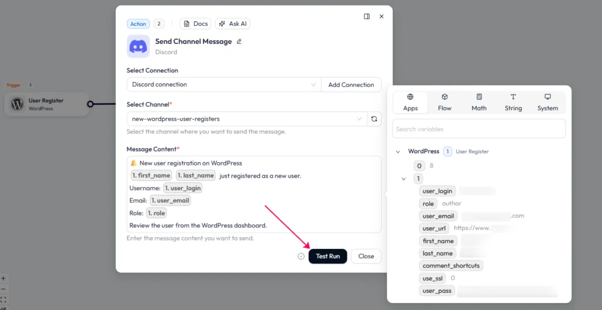Refresh the channel list icon
Viewport: 602px width, 310px height.
coord(374,119)
